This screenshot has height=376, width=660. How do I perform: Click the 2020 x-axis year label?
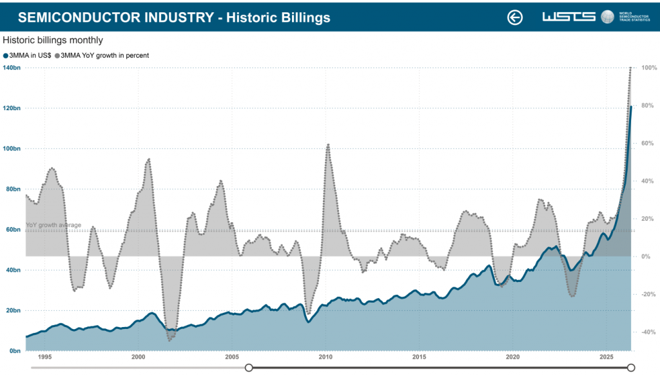tap(512, 357)
